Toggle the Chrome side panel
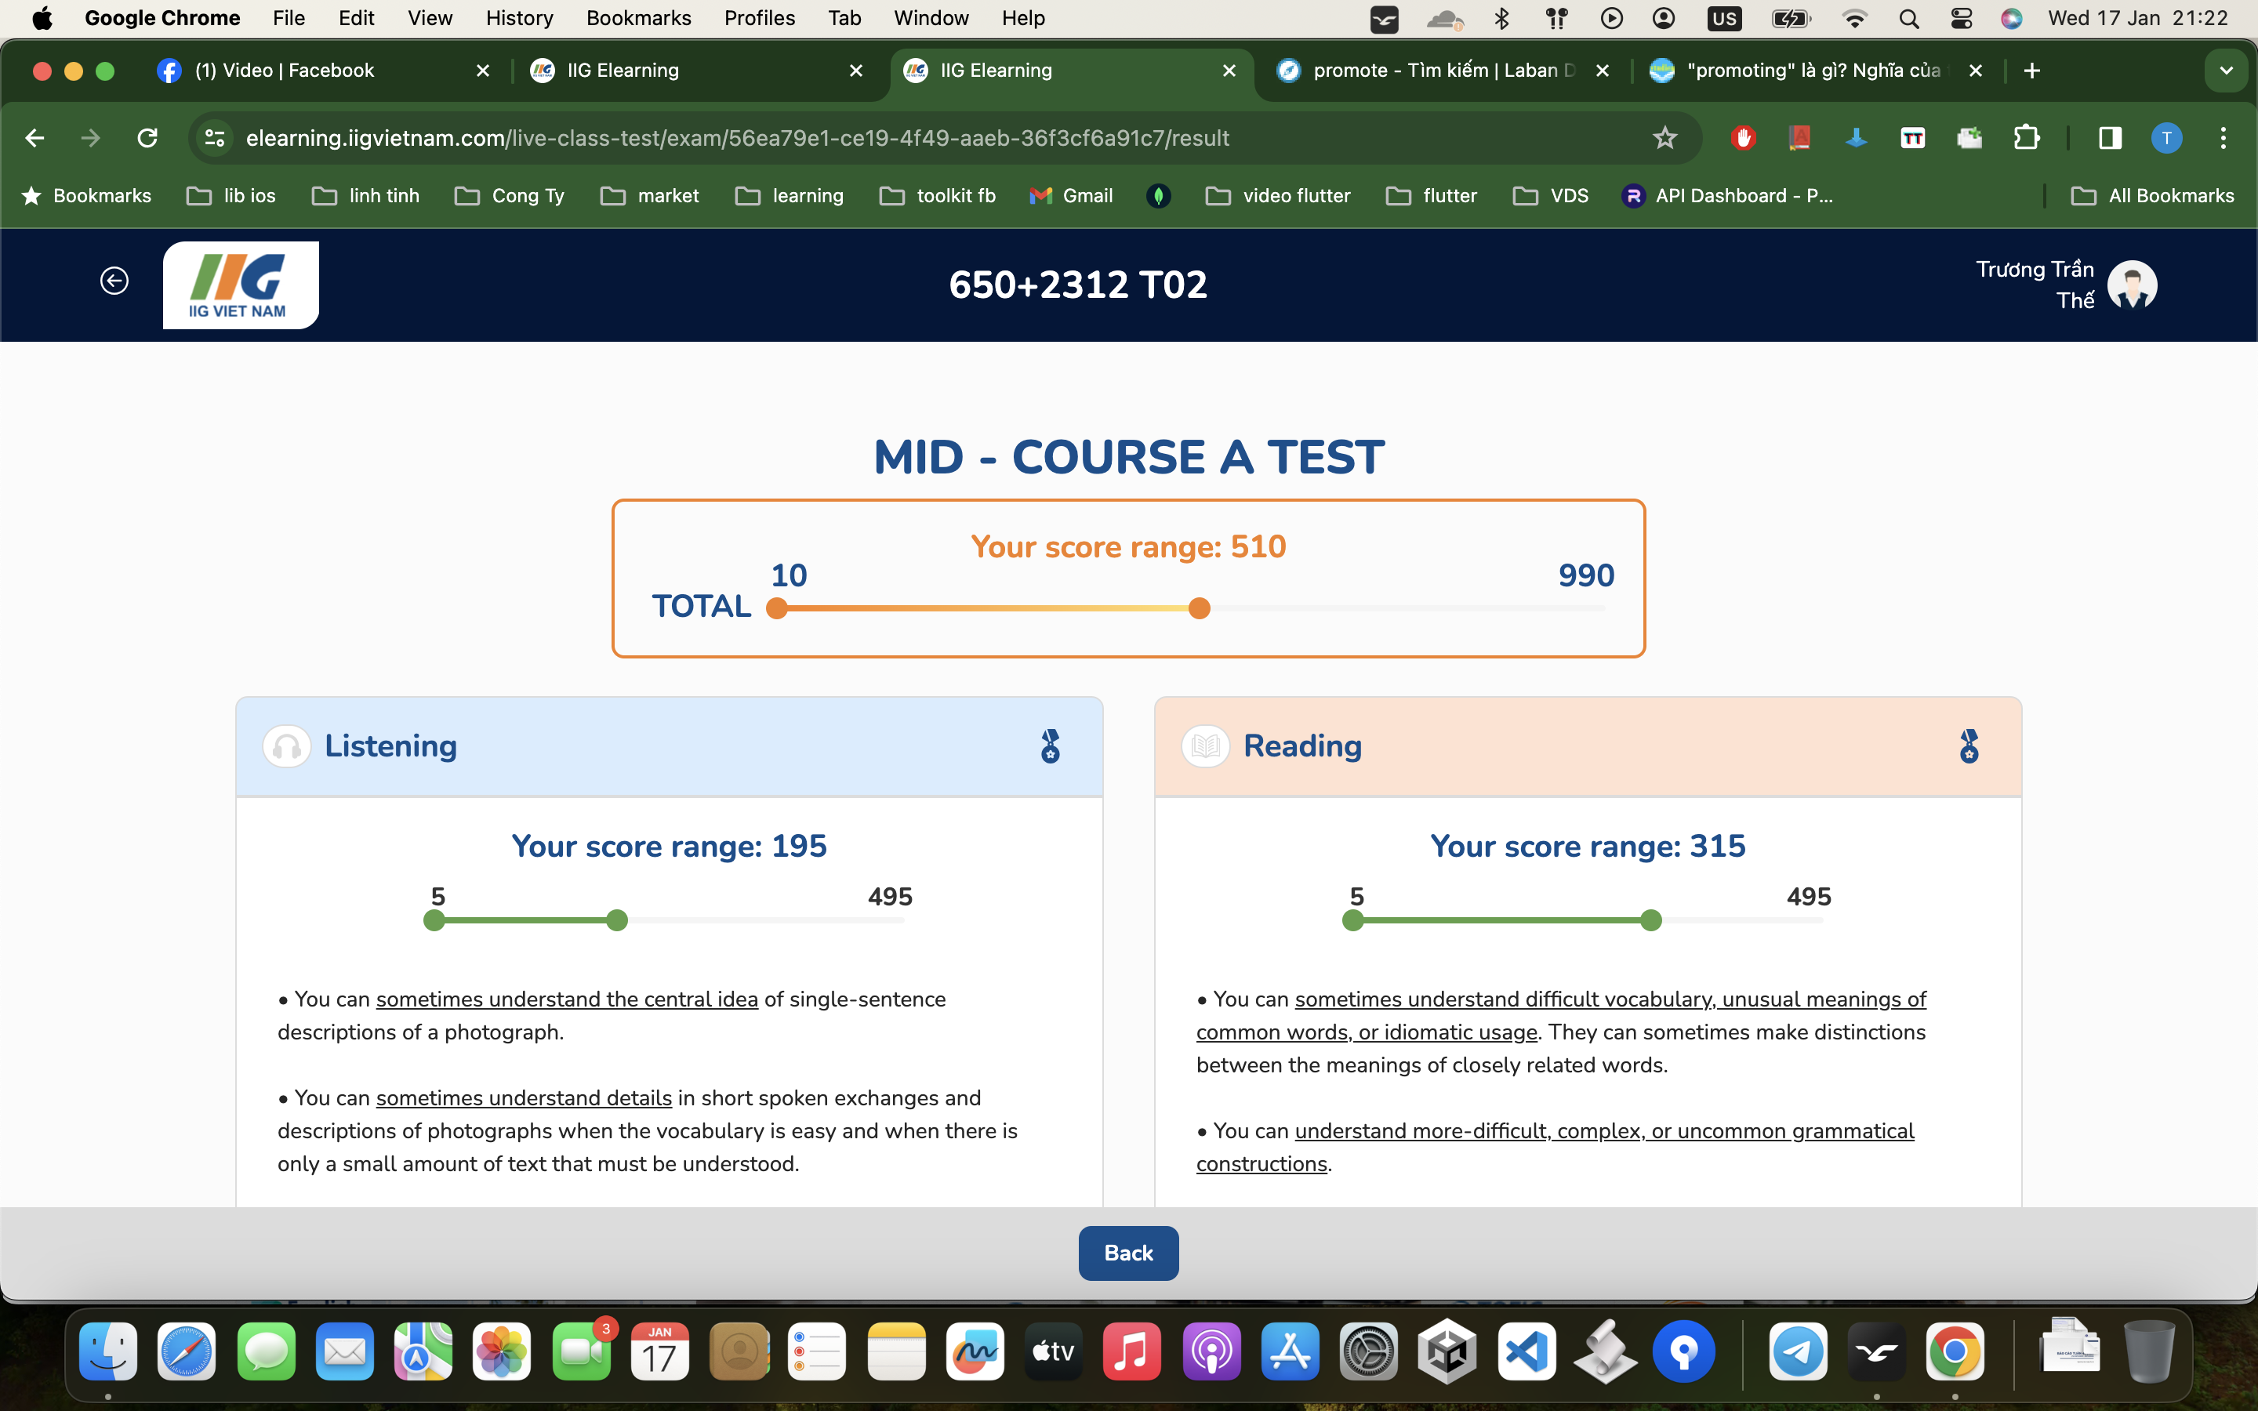The width and height of the screenshot is (2258, 1411). [2110, 138]
